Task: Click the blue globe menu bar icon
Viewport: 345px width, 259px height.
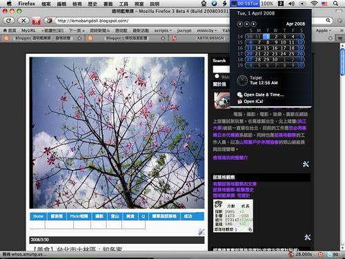Action: tap(214, 3)
